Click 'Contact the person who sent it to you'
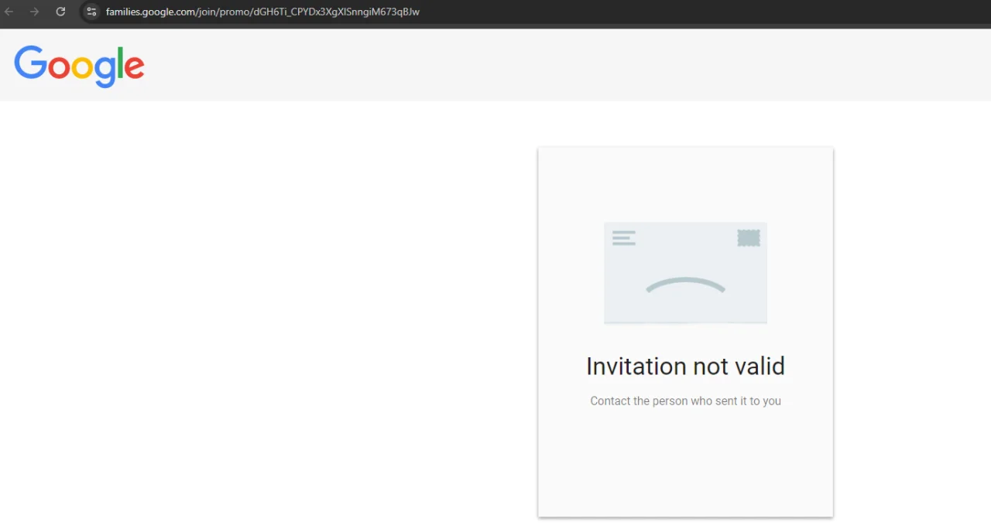The width and height of the screenshot is (991, 532). [685, 401]
